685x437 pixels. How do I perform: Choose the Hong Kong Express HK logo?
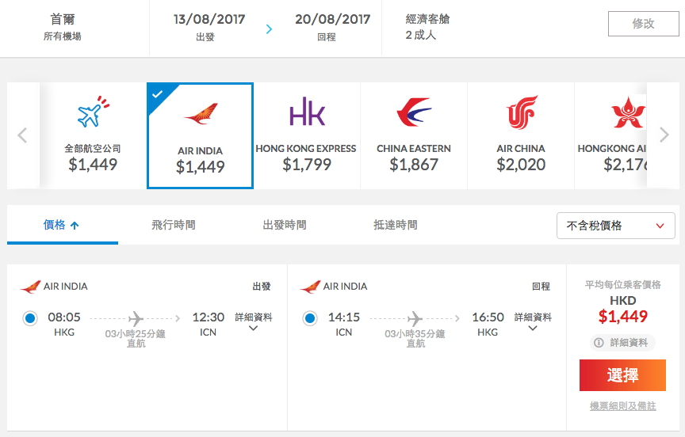click(307, 111)
